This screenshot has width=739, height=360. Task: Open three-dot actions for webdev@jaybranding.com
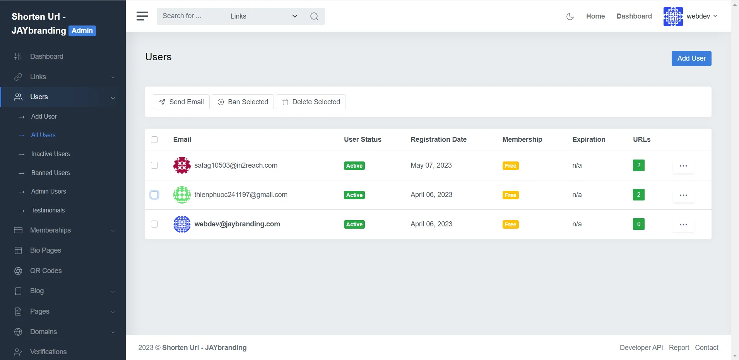point(683,224)
